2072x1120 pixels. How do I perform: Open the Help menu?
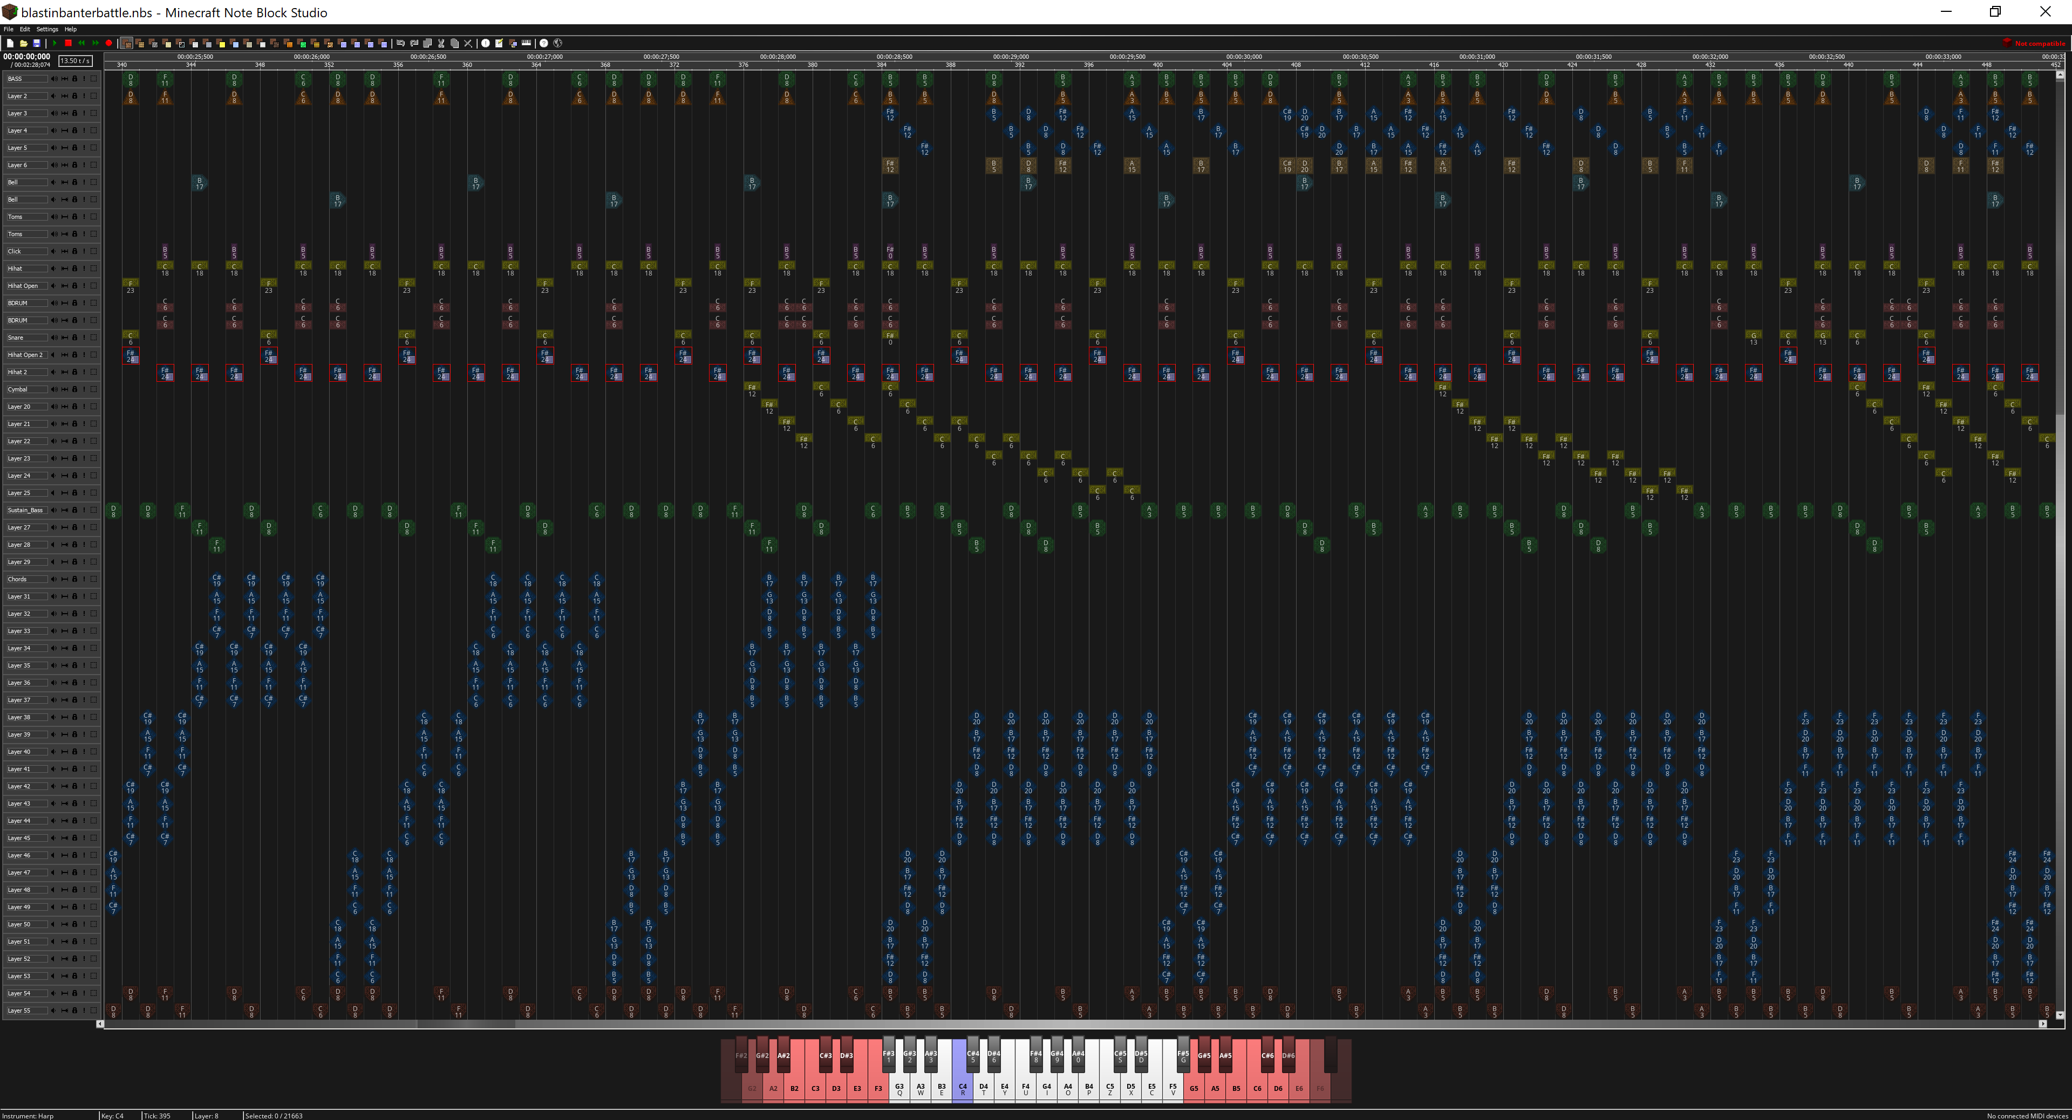71,29
